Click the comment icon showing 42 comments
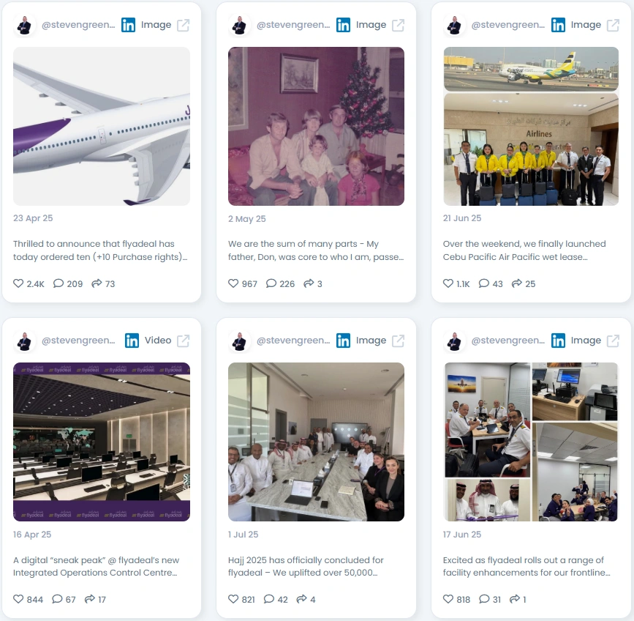Screen dimensions: 634x621 (269, 599)
